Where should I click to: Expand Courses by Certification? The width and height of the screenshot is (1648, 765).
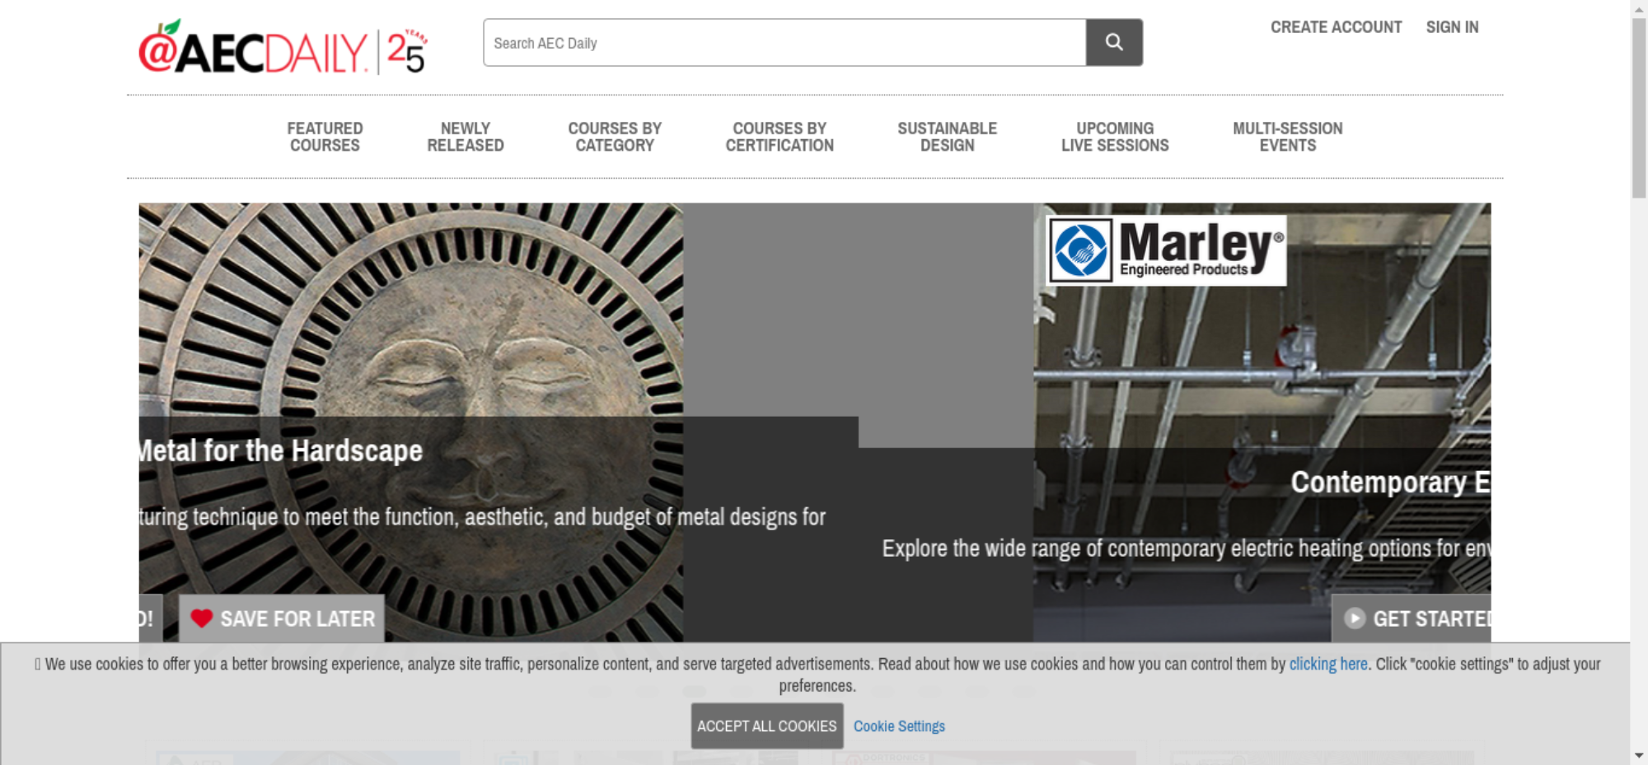click(779, 137)
